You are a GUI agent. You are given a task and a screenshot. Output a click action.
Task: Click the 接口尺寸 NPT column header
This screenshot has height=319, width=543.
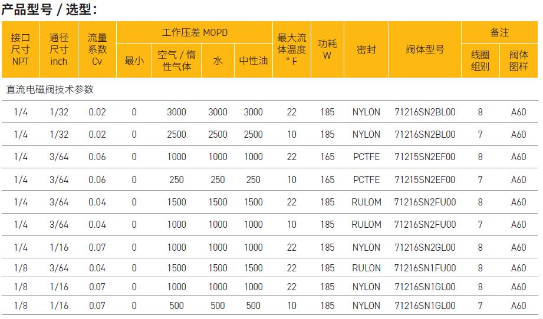[x=21, y=49]
